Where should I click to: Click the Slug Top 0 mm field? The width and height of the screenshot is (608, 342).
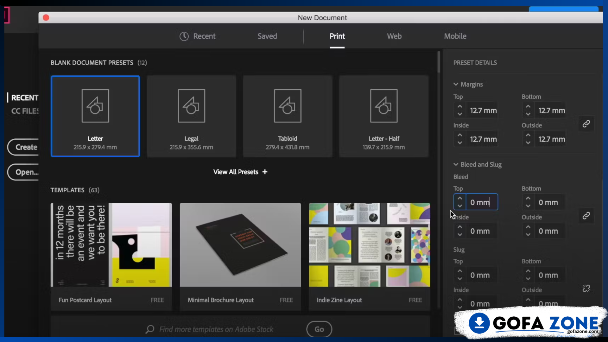(x=482, y=275)
